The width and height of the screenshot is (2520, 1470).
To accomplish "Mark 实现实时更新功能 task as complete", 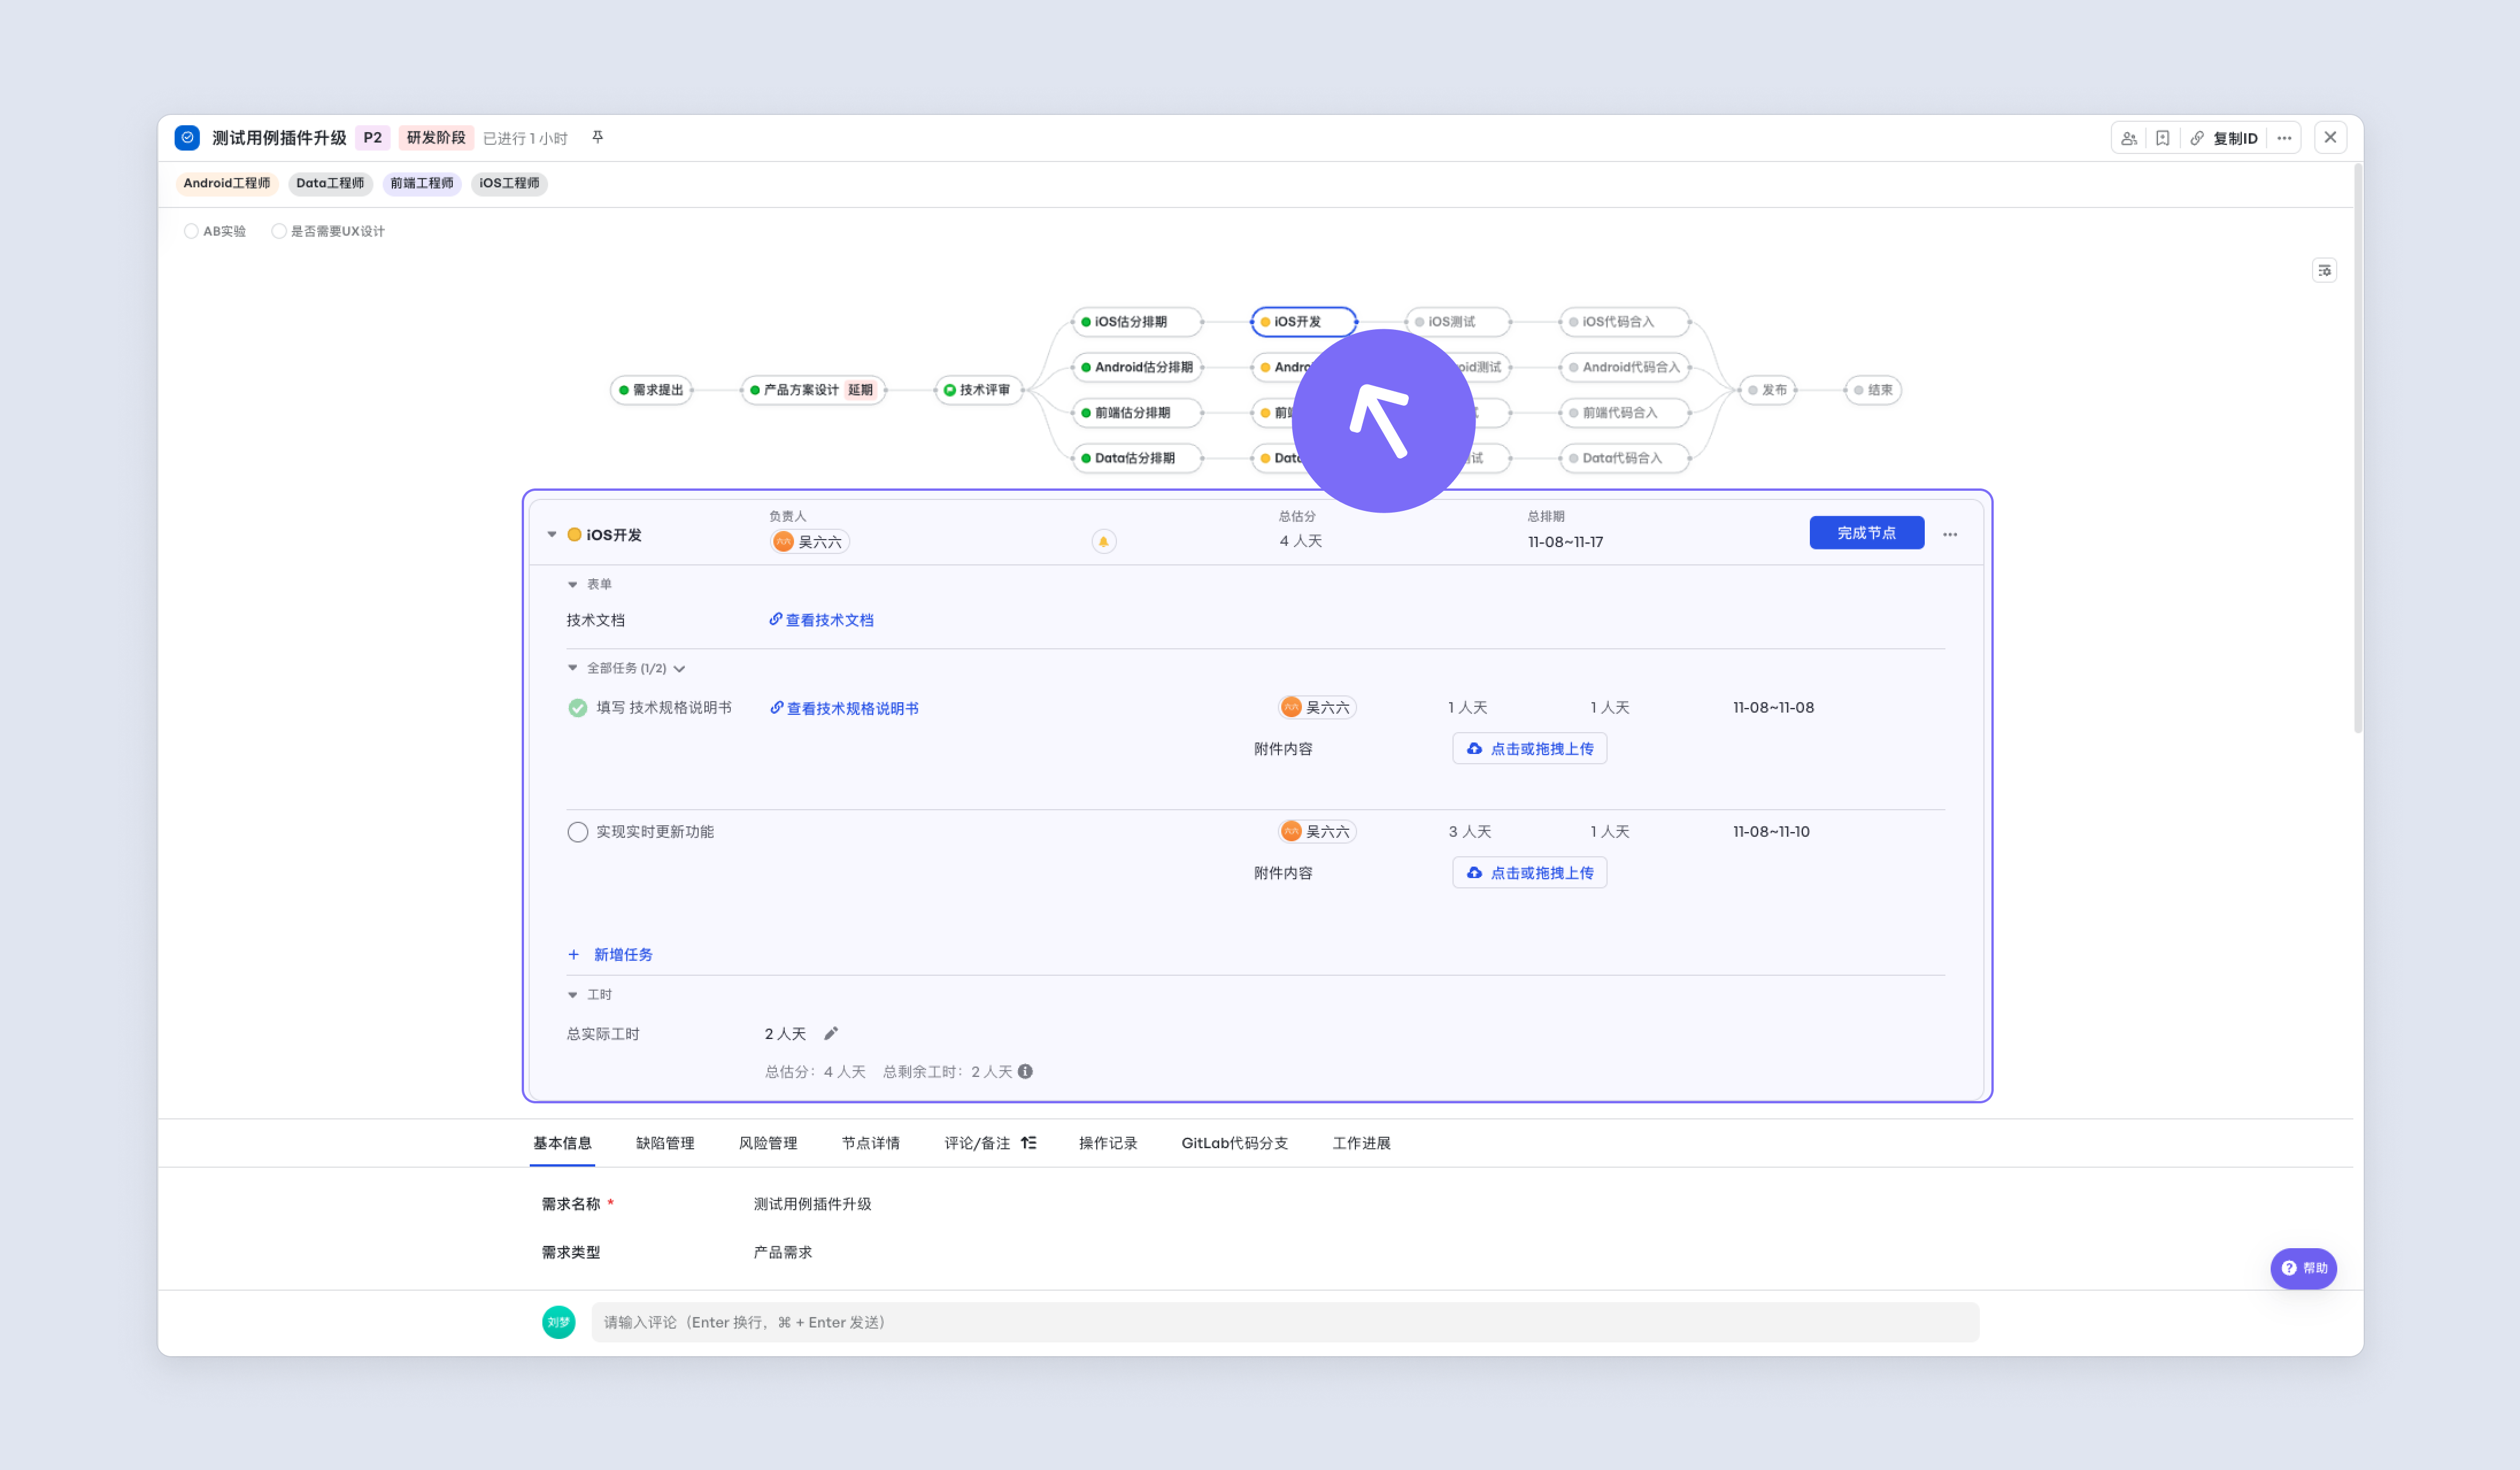I will click(577, 832).
